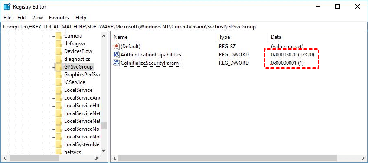Viewport: 368px width, 163px height.
Task: Select the DevicesFlow key in tree
Action: click(78, 51)
